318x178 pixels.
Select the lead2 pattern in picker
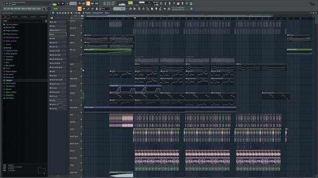pyautogui.click(x=58, y=71)
